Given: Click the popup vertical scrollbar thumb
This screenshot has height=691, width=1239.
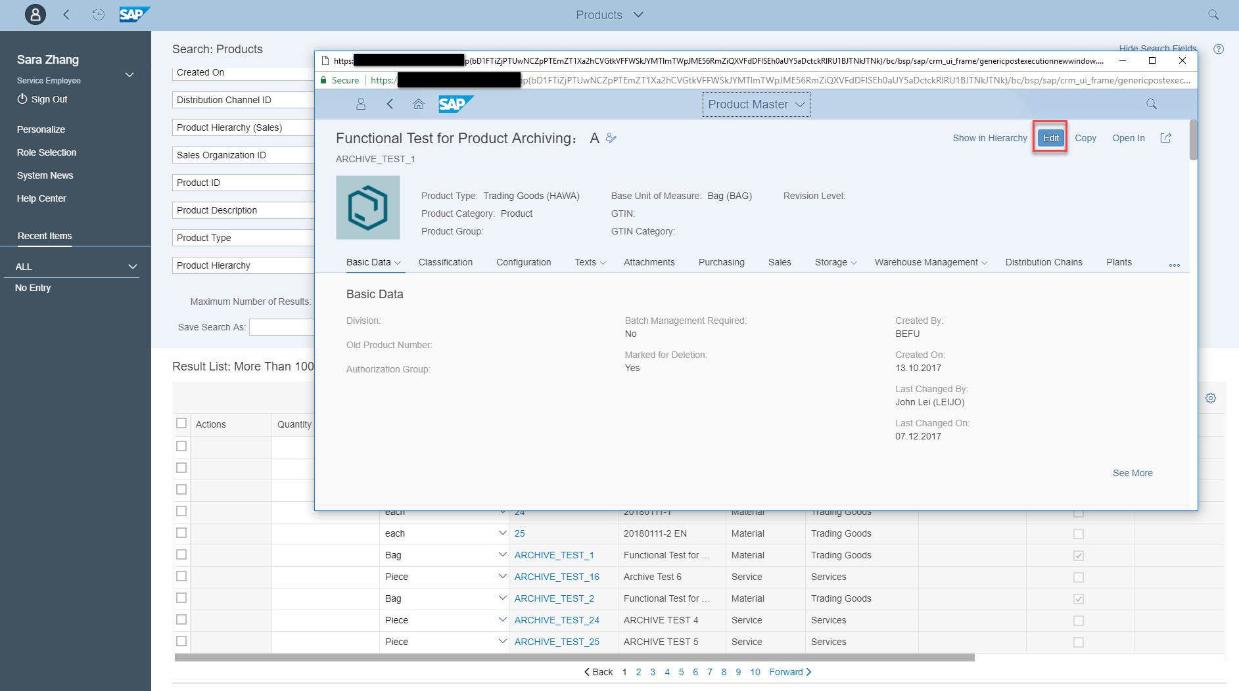Looking at the screenshot, I should click(1193, 140).
